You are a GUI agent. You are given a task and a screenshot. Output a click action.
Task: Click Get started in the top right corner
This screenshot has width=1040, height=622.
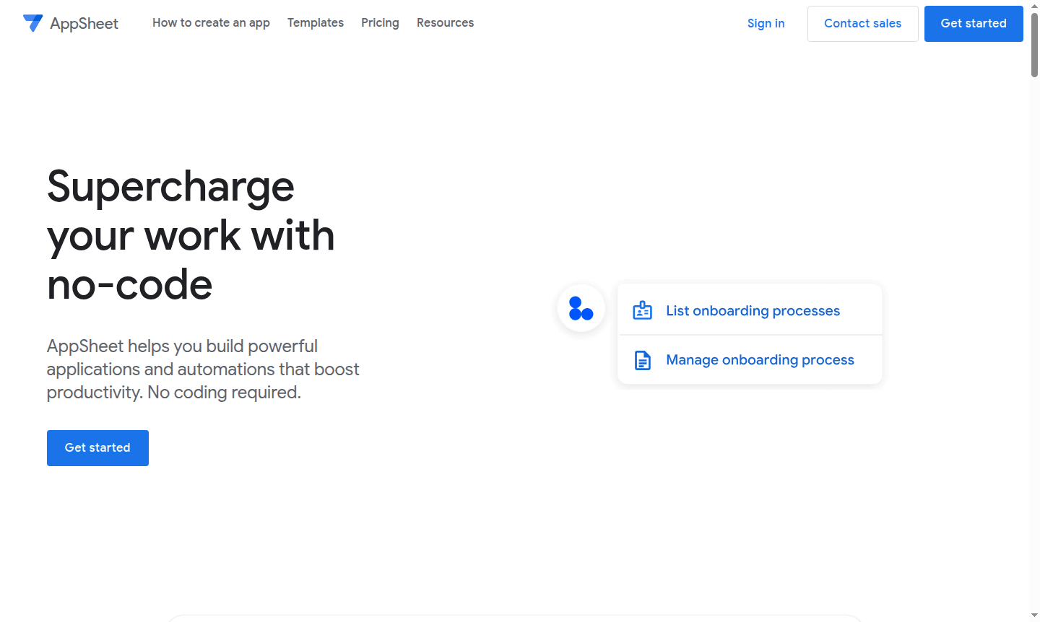pyautogui.click(x=974, y=23)
